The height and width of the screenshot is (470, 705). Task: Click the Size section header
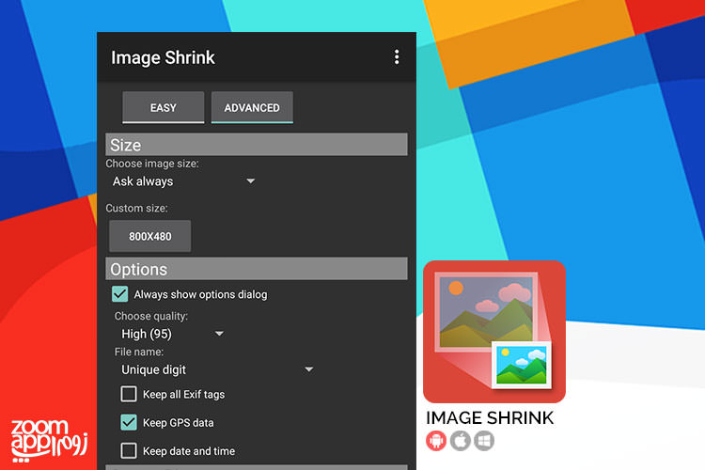[x=257, y=145]
